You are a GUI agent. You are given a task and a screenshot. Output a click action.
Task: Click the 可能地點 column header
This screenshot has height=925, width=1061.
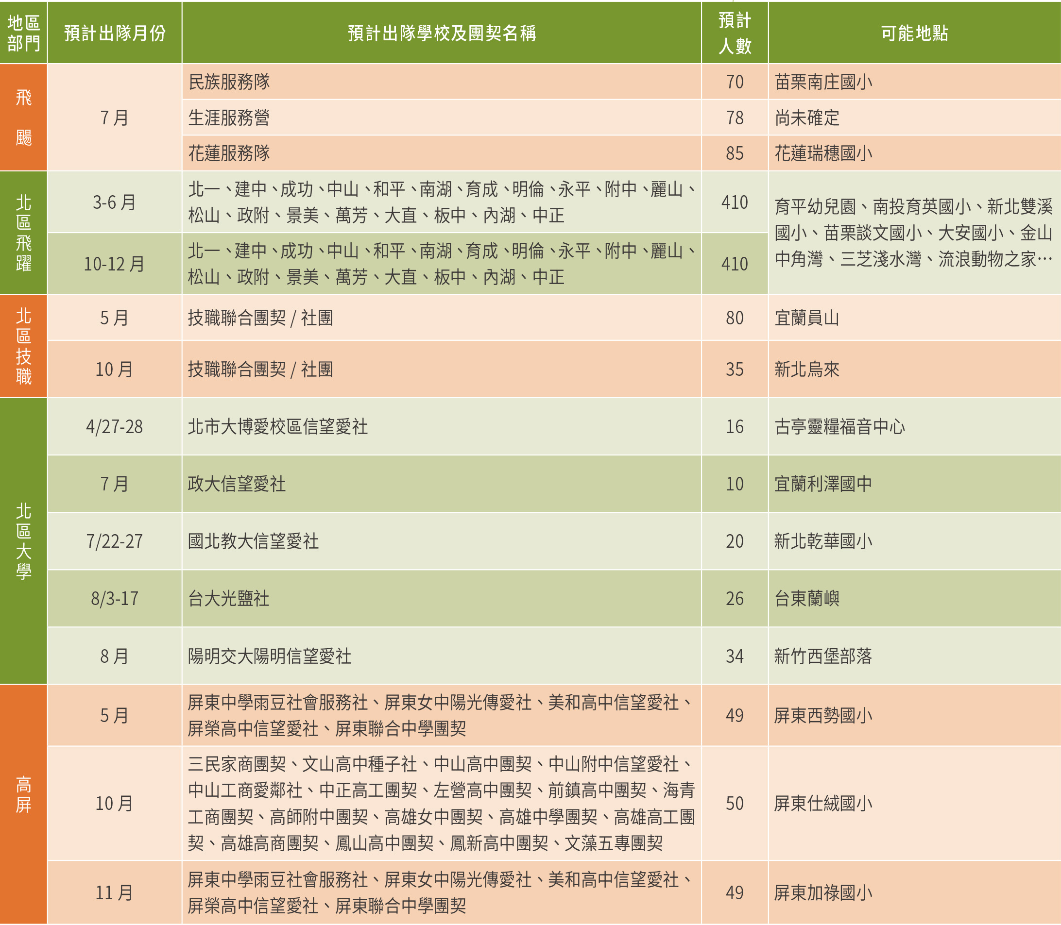[x=914, y=33]
